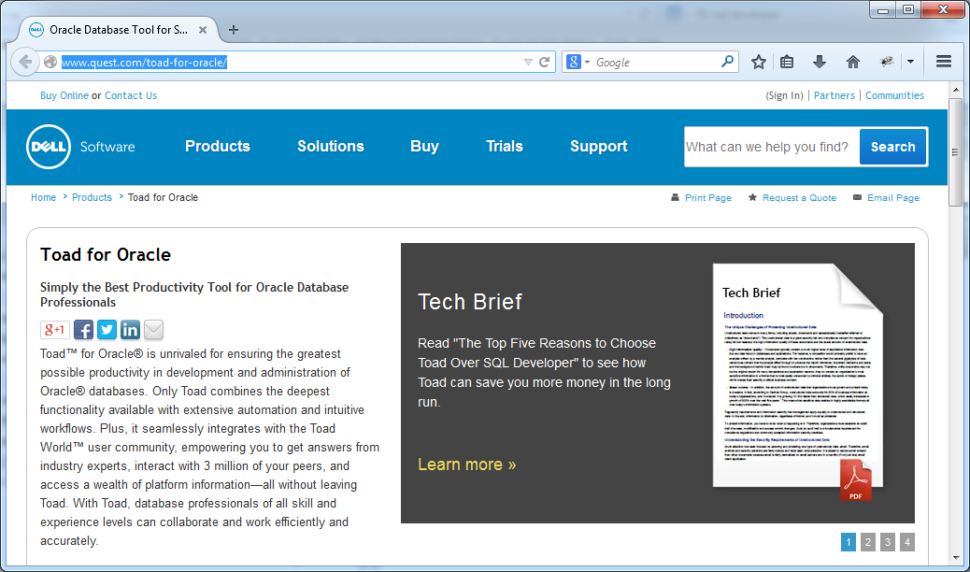The height and width of the screenshot is (572, 970).
Task: Open a new tab with plus button
Action: point(234,30)
